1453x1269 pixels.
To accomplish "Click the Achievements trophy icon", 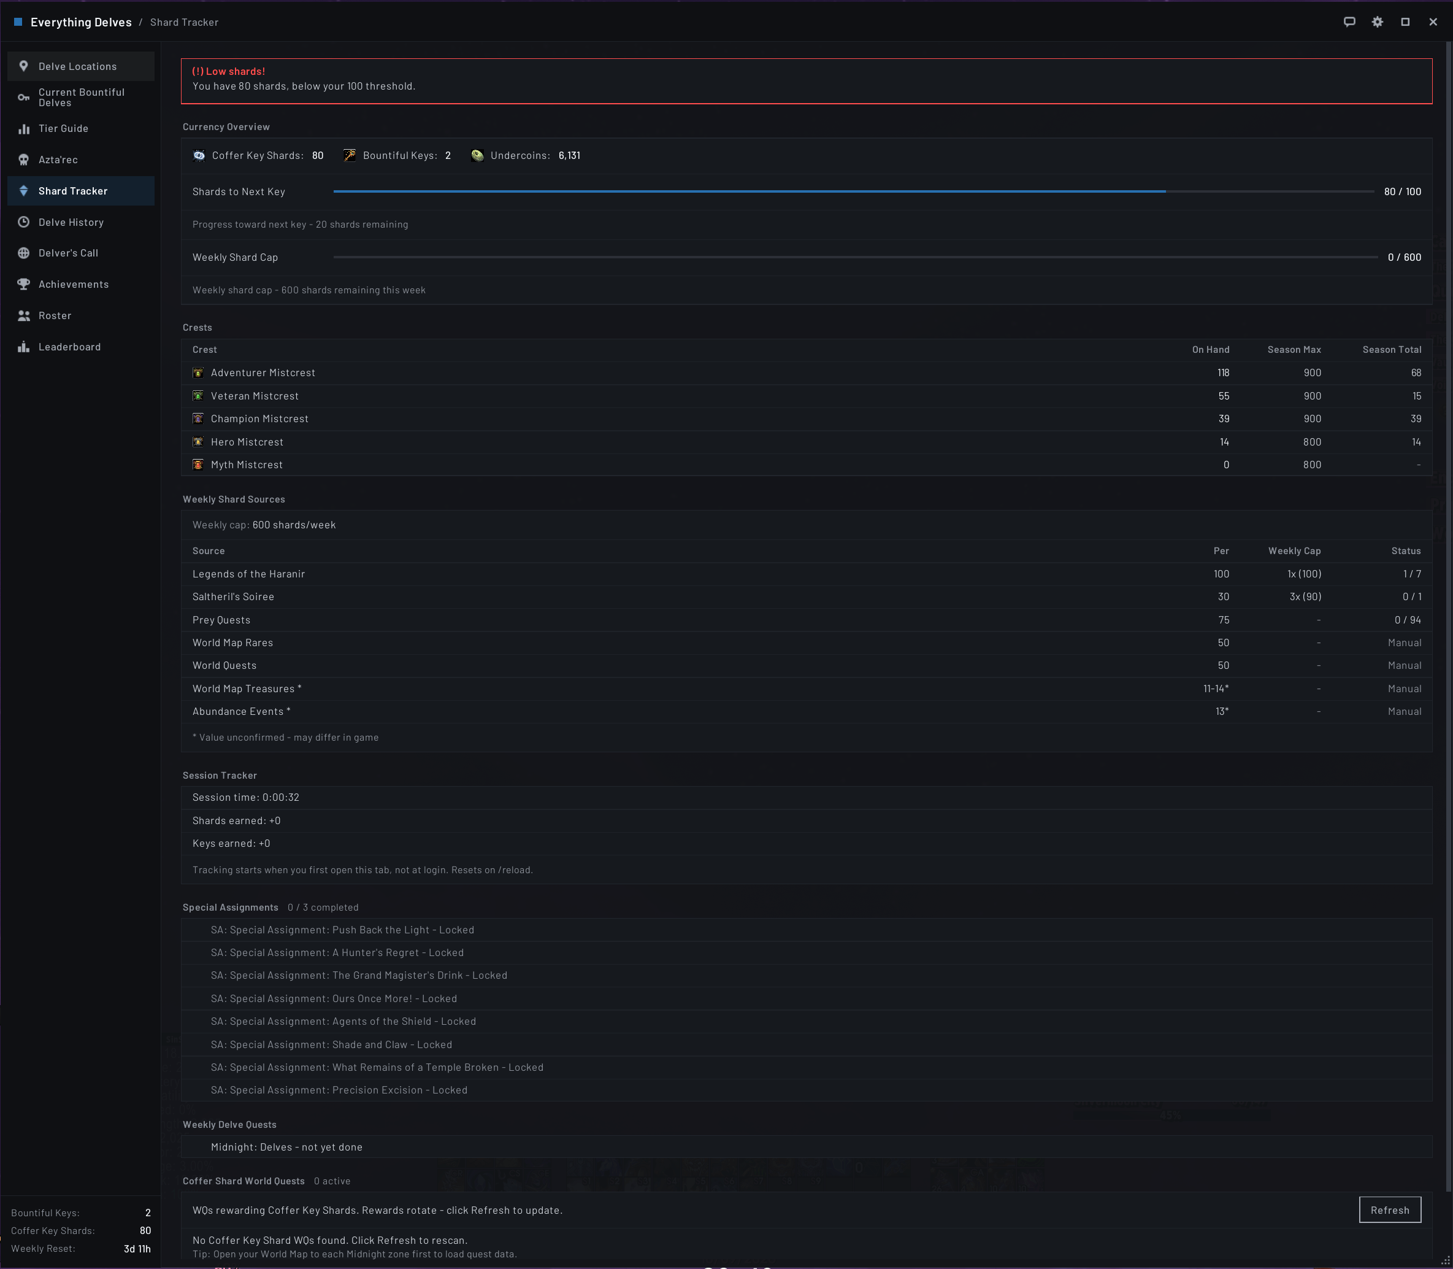I will click(x=23, y=284).
